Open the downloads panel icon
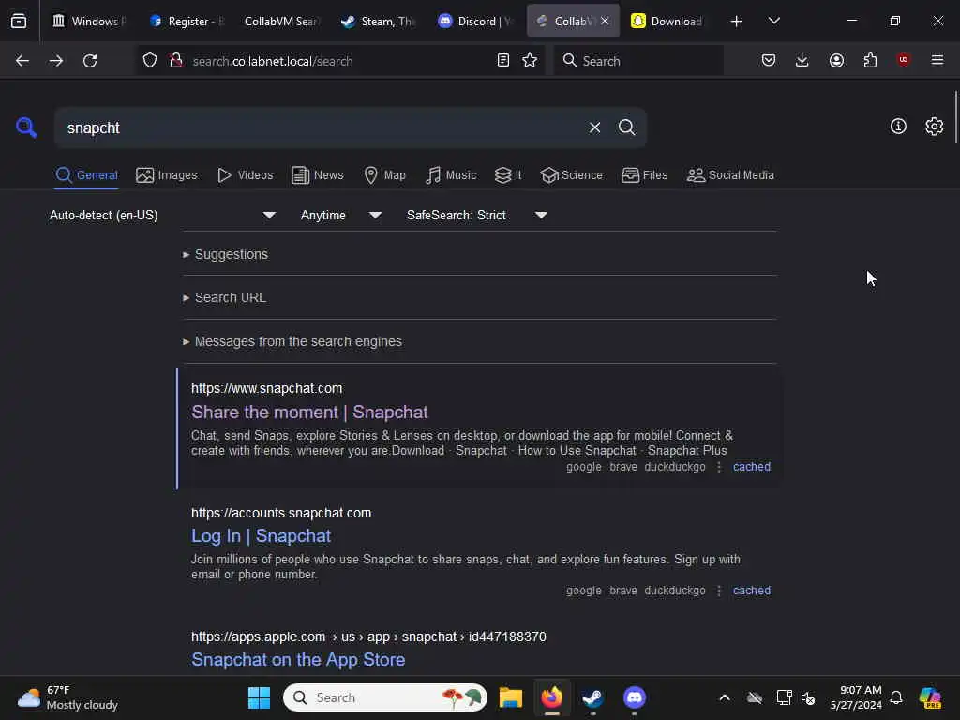 click(802, 61)
